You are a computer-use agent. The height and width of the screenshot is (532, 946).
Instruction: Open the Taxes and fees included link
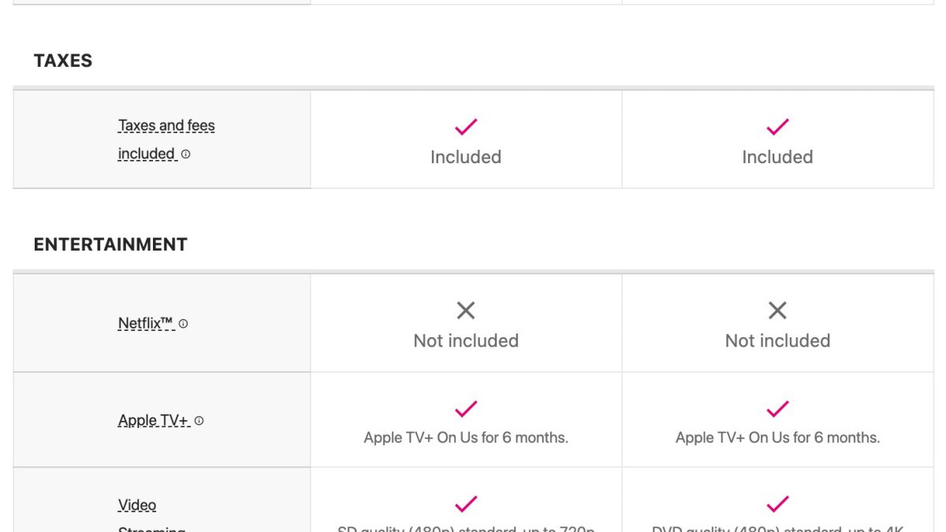pyautogui.click(x=166, y=126)
